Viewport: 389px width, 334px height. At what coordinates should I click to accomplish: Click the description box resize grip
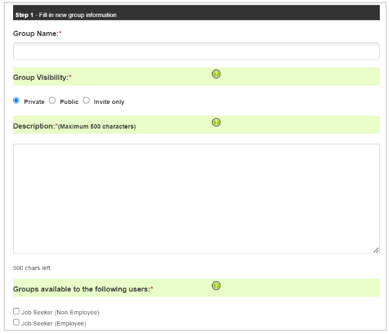[376, 250]
